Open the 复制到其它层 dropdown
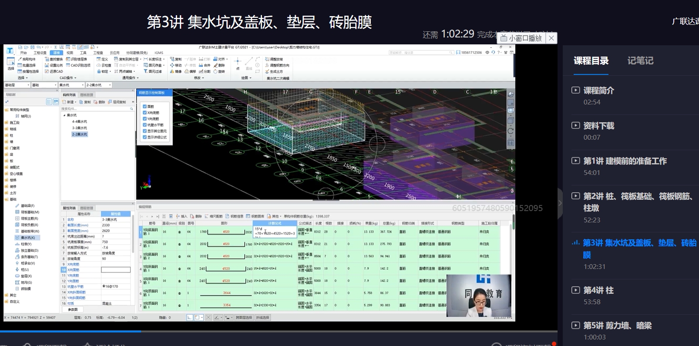The height and width of the screenshot is (346, 699). (128, 59)
